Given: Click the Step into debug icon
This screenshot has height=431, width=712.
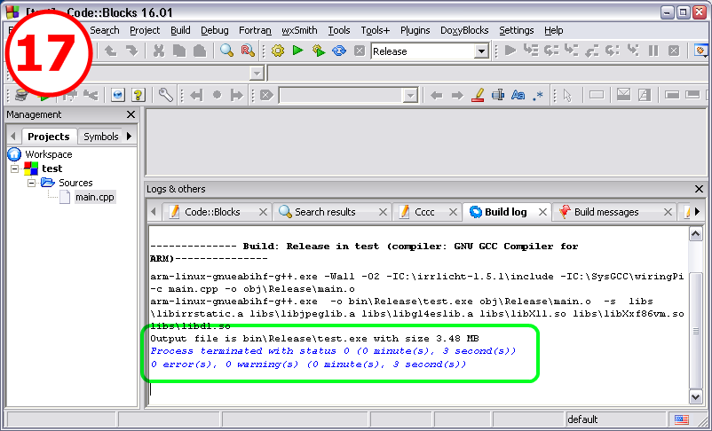Looking at the screenshot, I should click(x=572, y=51).
